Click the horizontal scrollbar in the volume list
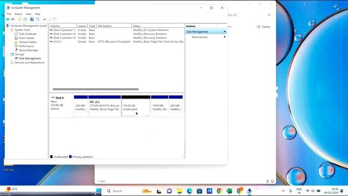 tap(96, 89)
